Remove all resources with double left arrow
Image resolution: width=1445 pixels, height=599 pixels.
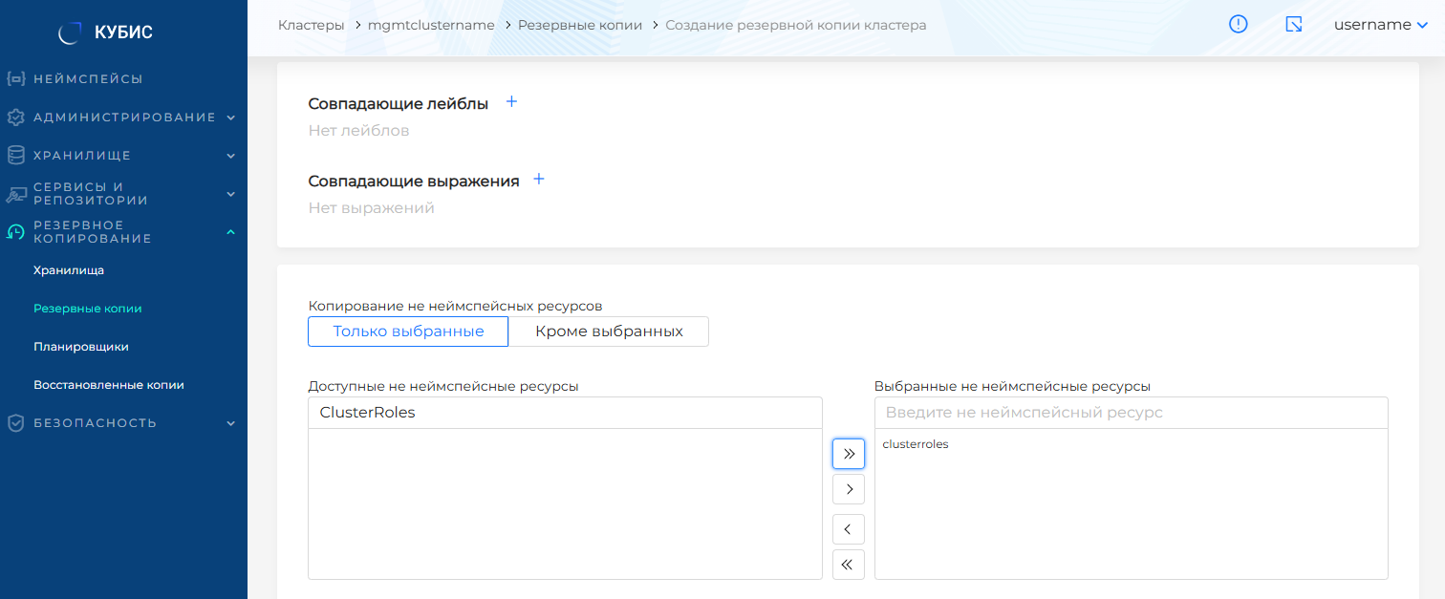pyautogui.click(x=848, y=565)
